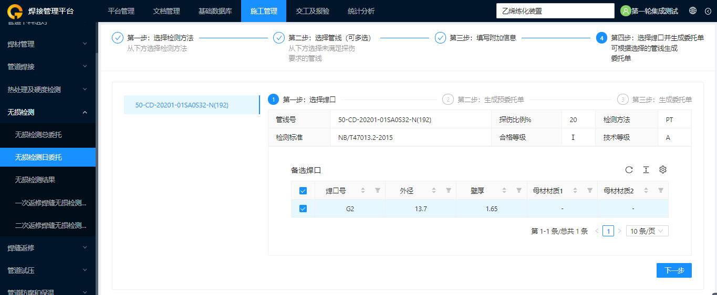This screenshot has width=717, height=295.
Task: Uncheck the G2 row checkbox
Action: [303, 209]
